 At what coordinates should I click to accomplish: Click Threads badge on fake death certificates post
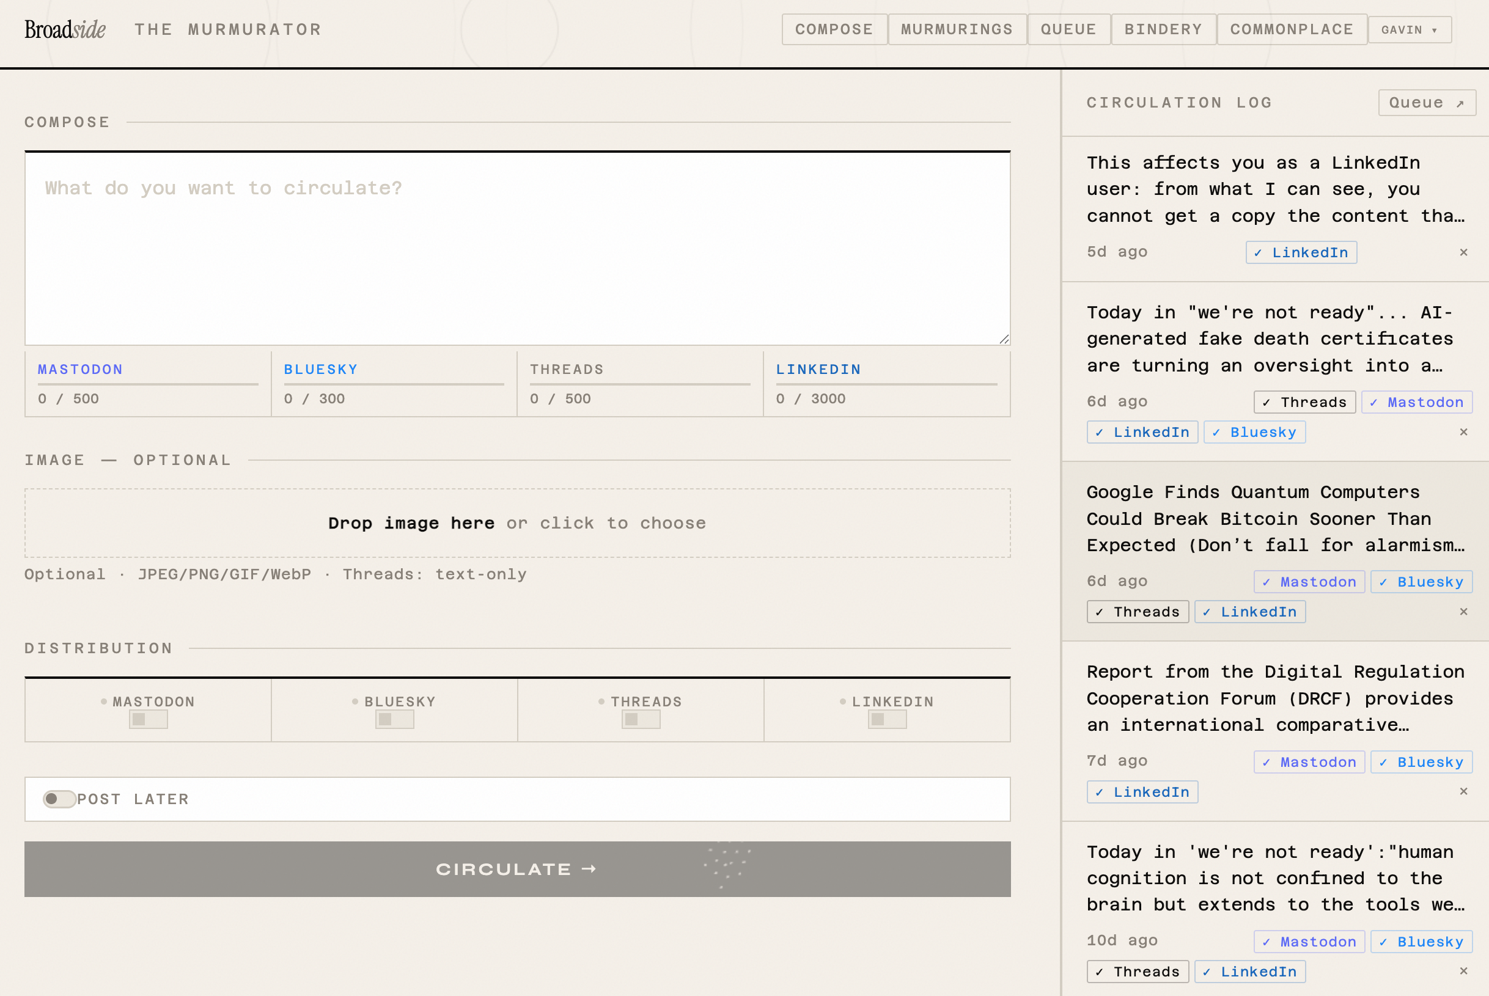tap(1304, 402)
